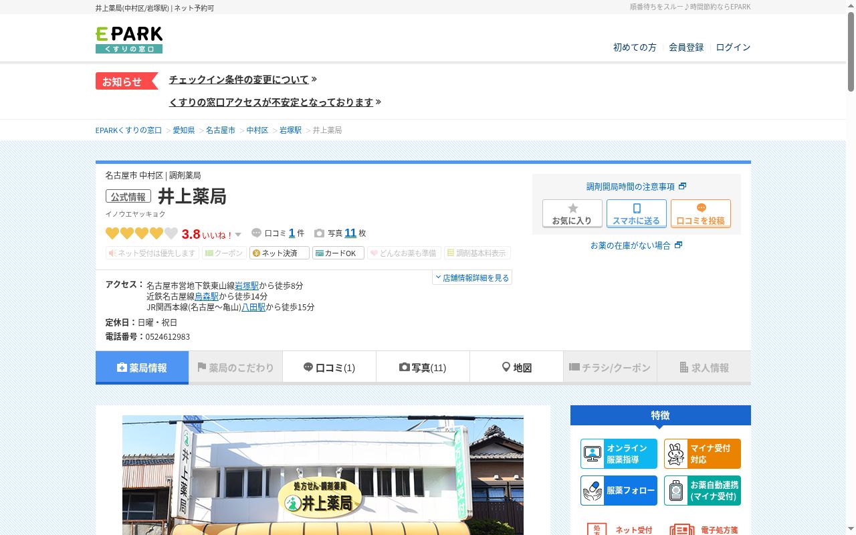Click the 特徴 panel header
Image resolution: width=856 pixels, height=535 pixels.
coord(661,415)
